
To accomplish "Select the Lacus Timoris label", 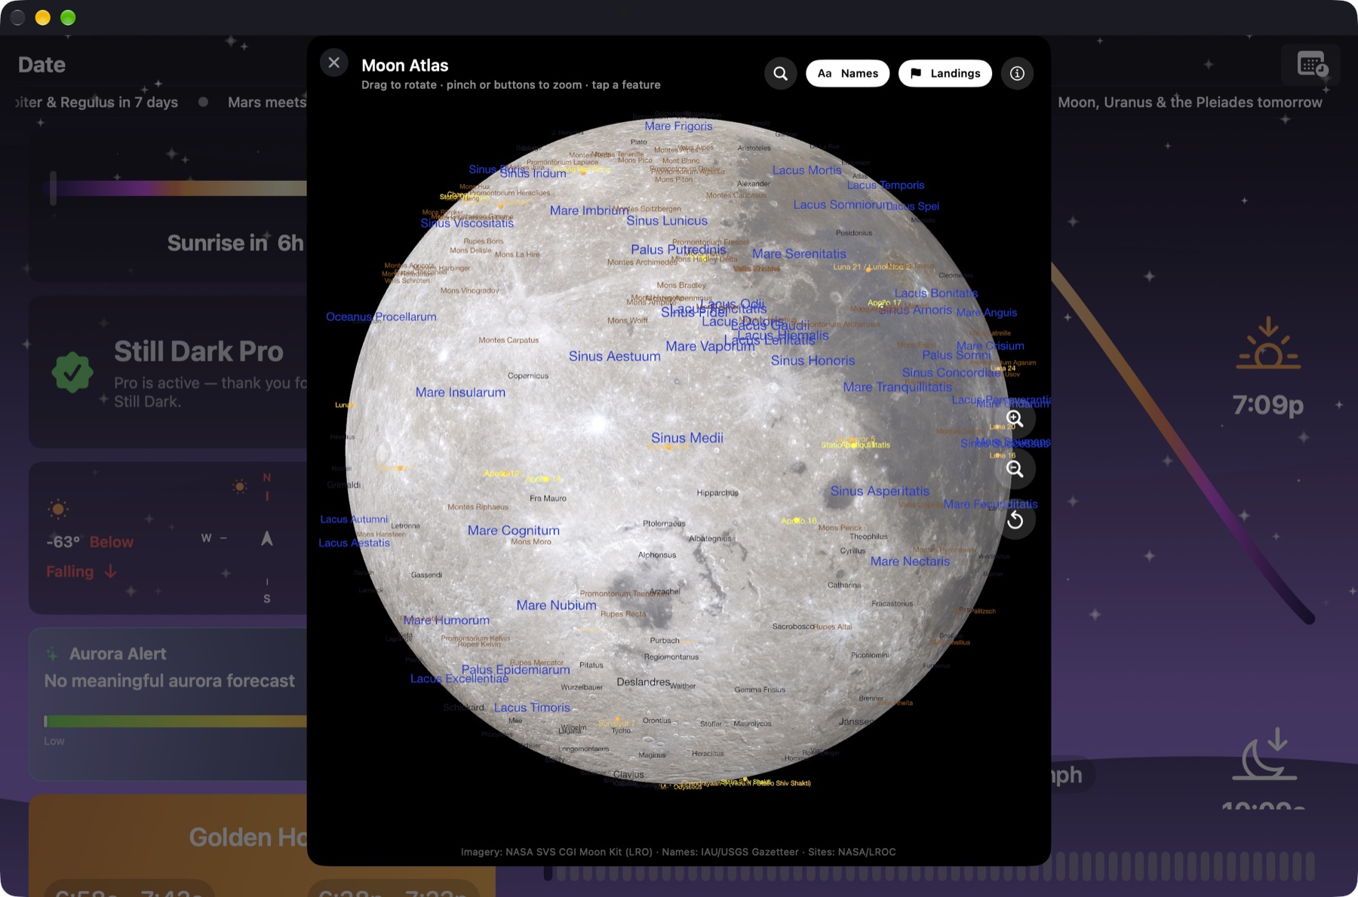I will (x=532, y=708).
